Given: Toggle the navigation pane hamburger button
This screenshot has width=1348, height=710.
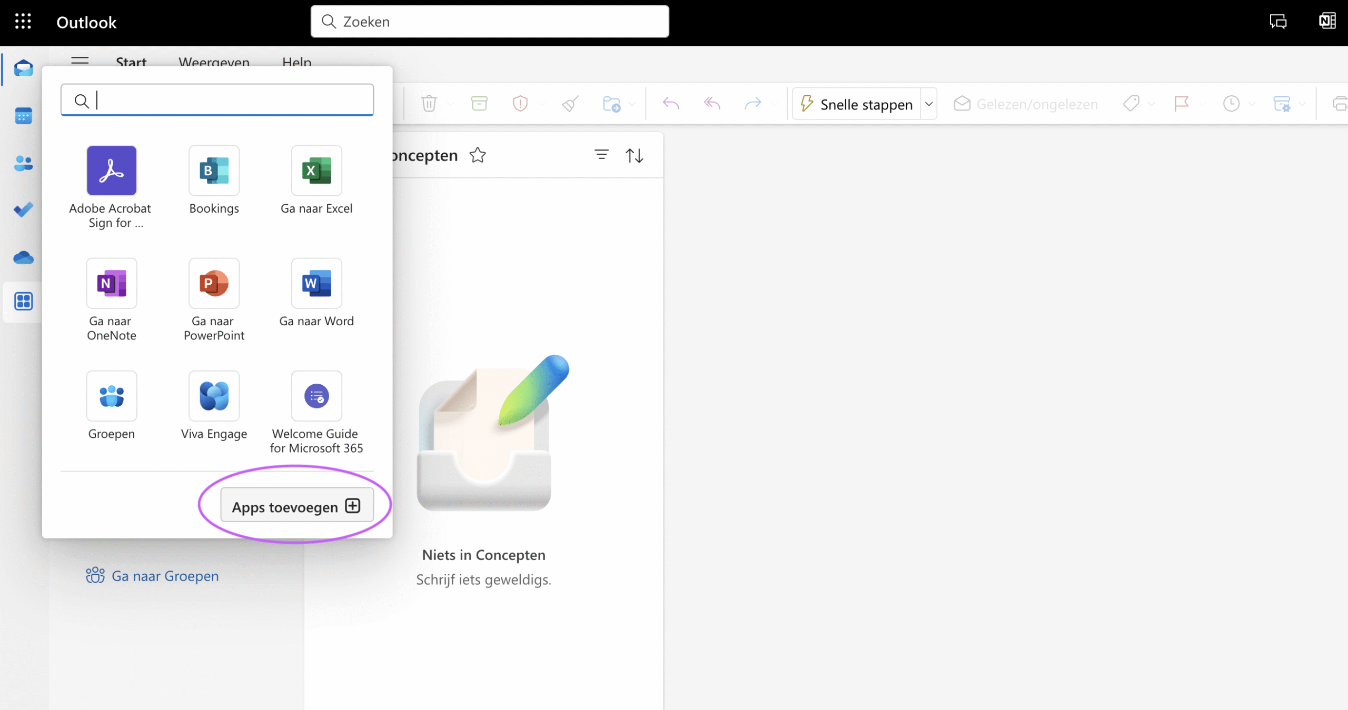Looking at the screenshot, I should coord(80,61).
